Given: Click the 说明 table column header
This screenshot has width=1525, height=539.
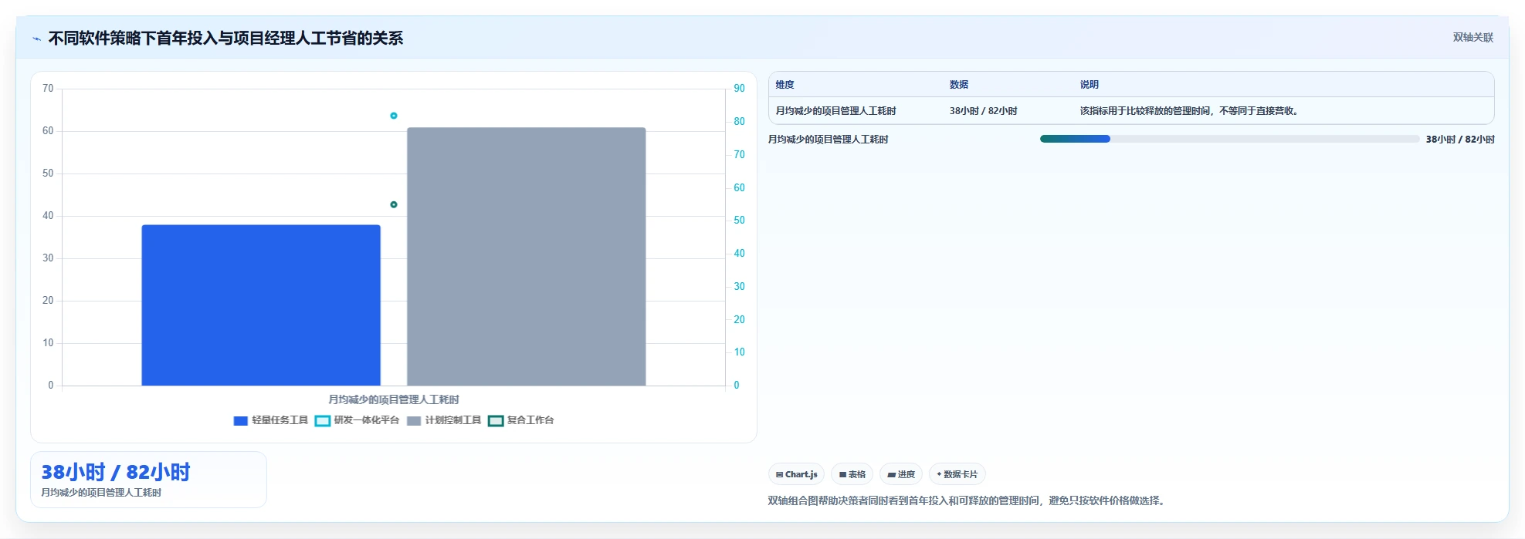Looking at the screenshot, I should [x=1090, y=85].
